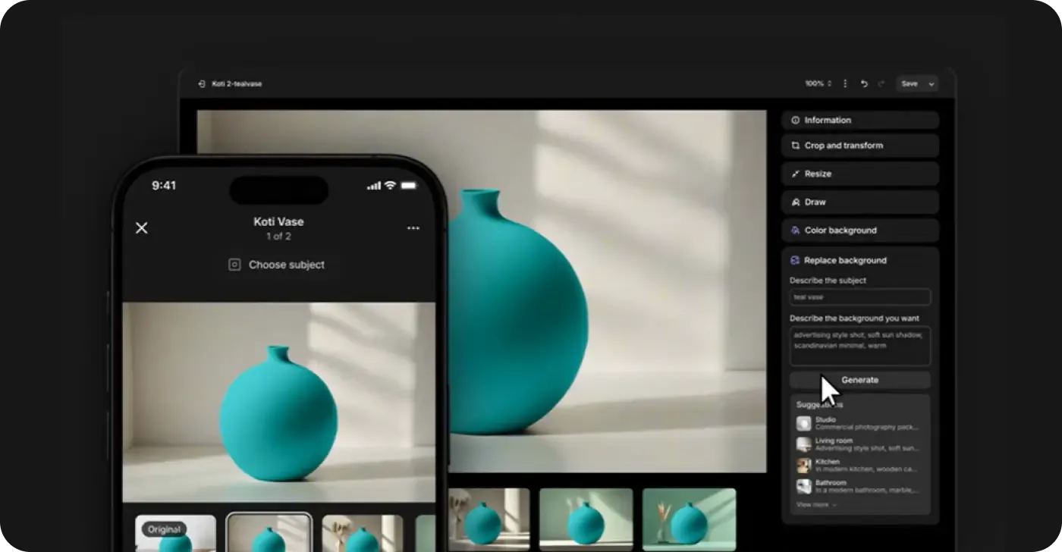This screenshot has width=1062, height=552.
Task: Click the exit icon beside Koti 2-tealvase
Action: pyautogui.click(x=202, y=84)
